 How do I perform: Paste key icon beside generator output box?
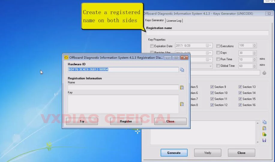(264, 128)
